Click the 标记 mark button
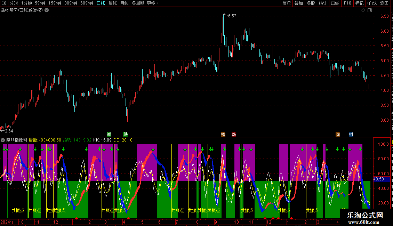Viewport: 393px width, 226px height. 359,3
